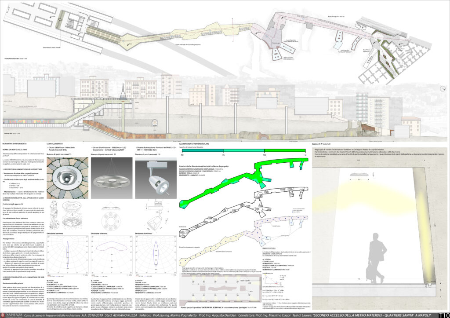Select the 'NORMATIVA DI RIFERIMENTO' heading
Screen dimensions: 450x318
point(15,144)
